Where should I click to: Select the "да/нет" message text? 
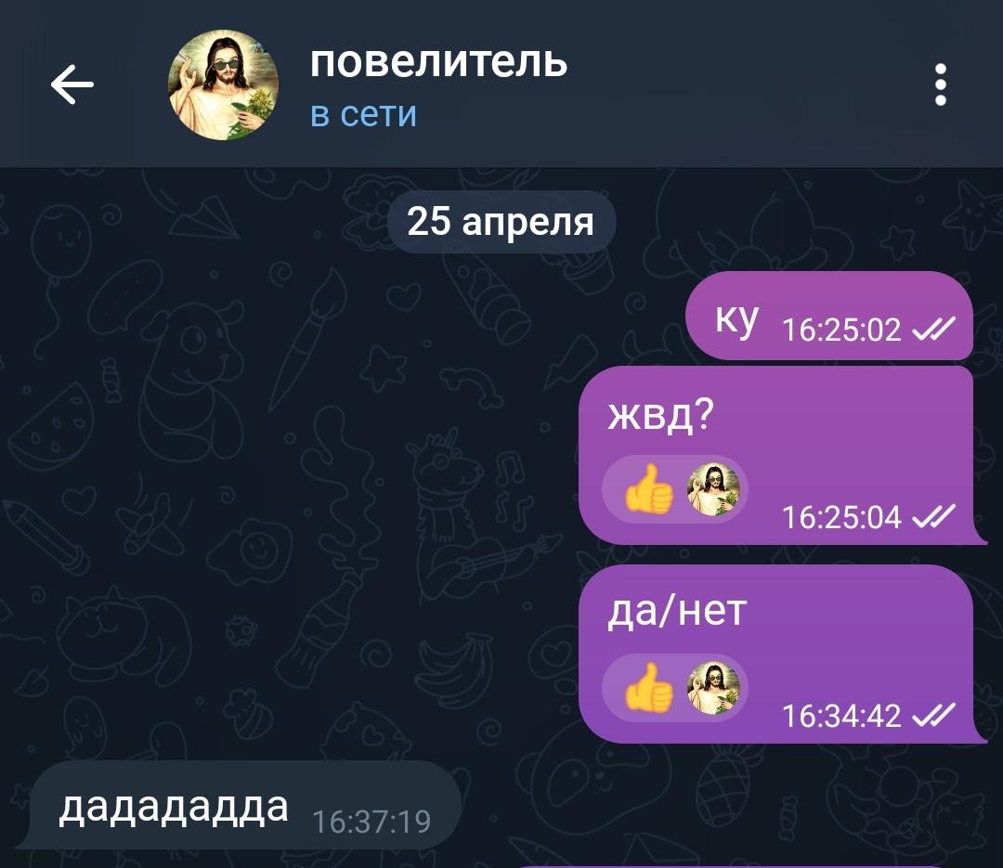[677, 610]
